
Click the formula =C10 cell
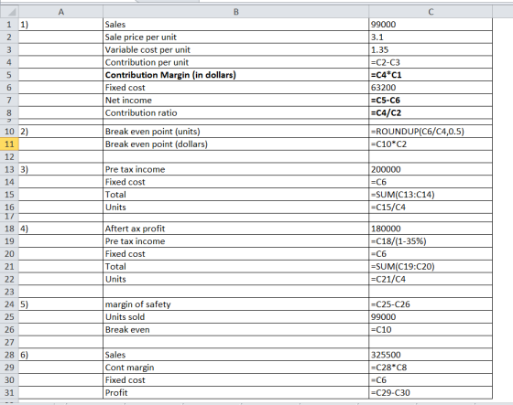[x=431, y=329]
